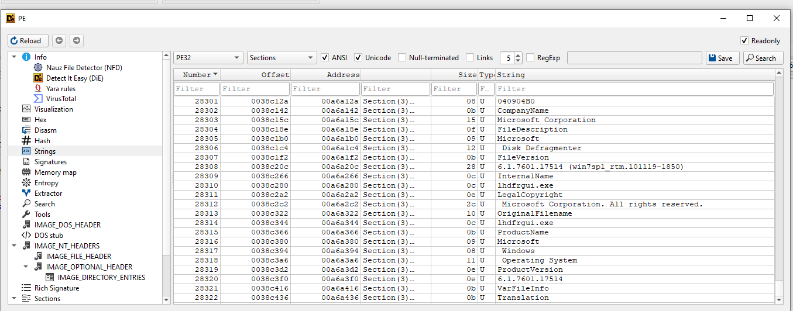Select the row with string VarFileInfo
The image size is (793, 311).
[473, 288]
